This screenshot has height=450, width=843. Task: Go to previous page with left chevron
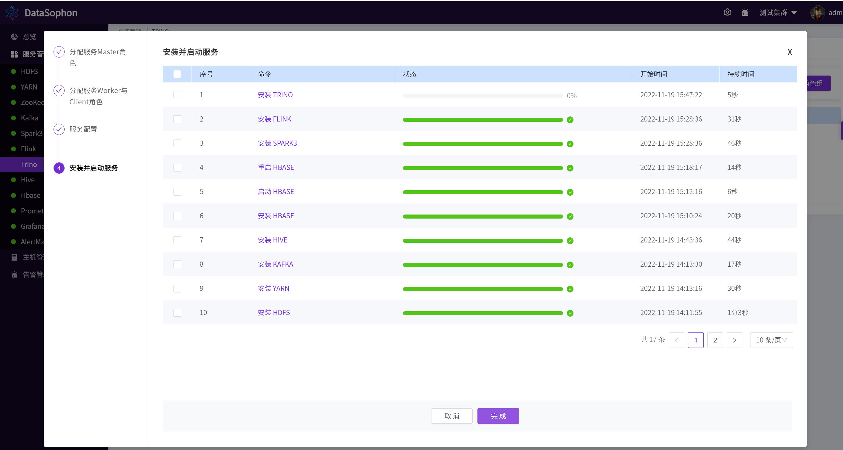pyautogui.click(x=676, y=340)
